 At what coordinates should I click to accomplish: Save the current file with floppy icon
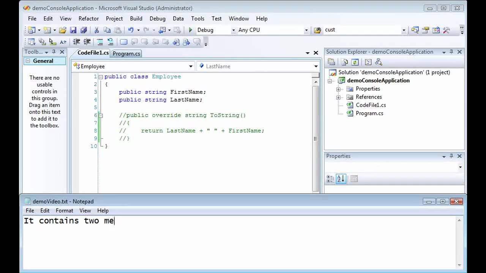[x=73, y=30]
